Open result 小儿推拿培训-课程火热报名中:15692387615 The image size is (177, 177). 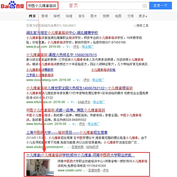click(61, 55)
